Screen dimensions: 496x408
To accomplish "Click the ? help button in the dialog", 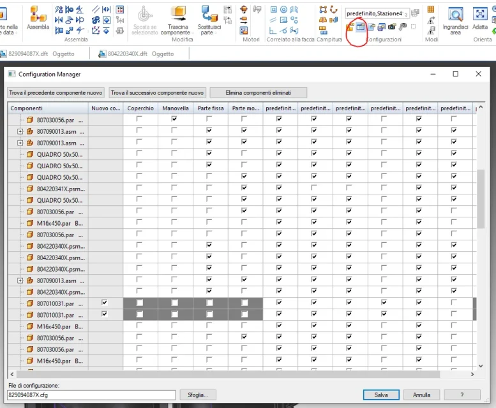I will 462,395.
